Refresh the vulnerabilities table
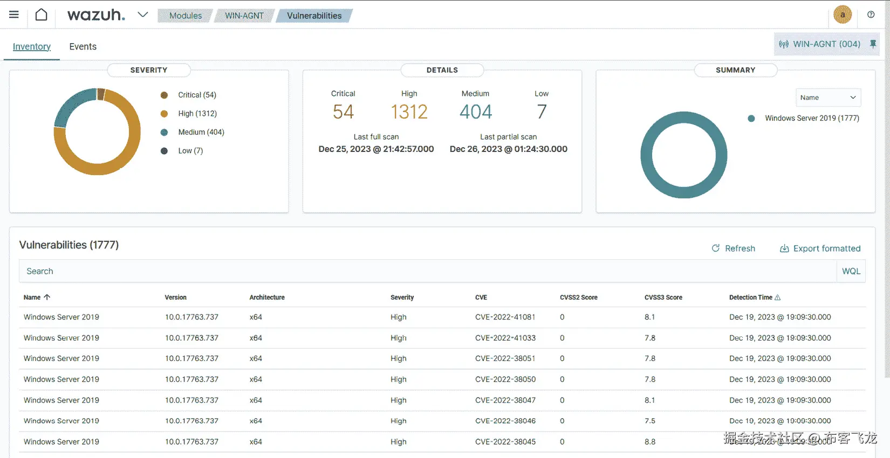Screen dimensions: 890x458 point(734,248)
